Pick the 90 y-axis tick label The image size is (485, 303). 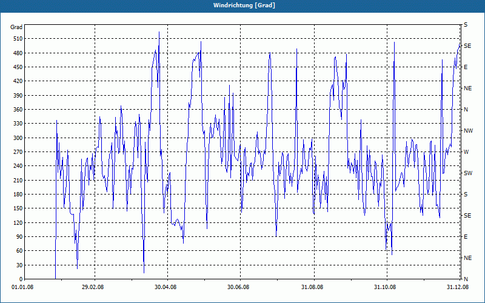pos(18,237)
